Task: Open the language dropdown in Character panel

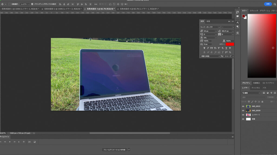Action: coord(210,56)
